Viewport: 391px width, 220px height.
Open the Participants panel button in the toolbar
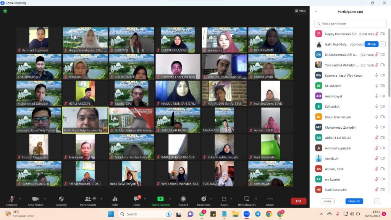tap(88, 201)
